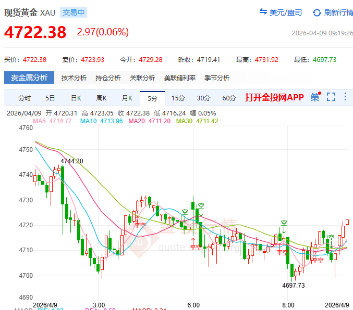Viewport: 353px width, 310px height.
Task: Click the MA10: 4713.96 legend
Action: coord(102,121)
